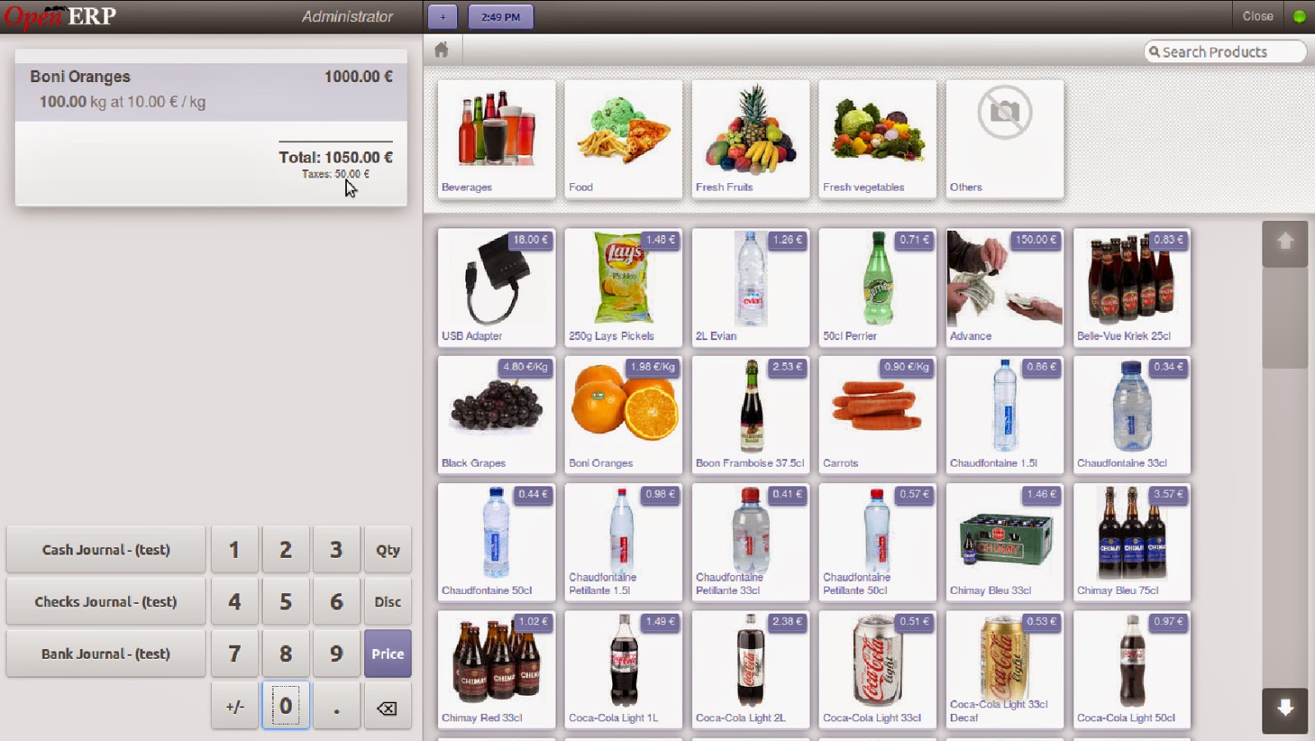Tap numpad key 9
This screenshot has width=1315, height=741.
point(336,654)
